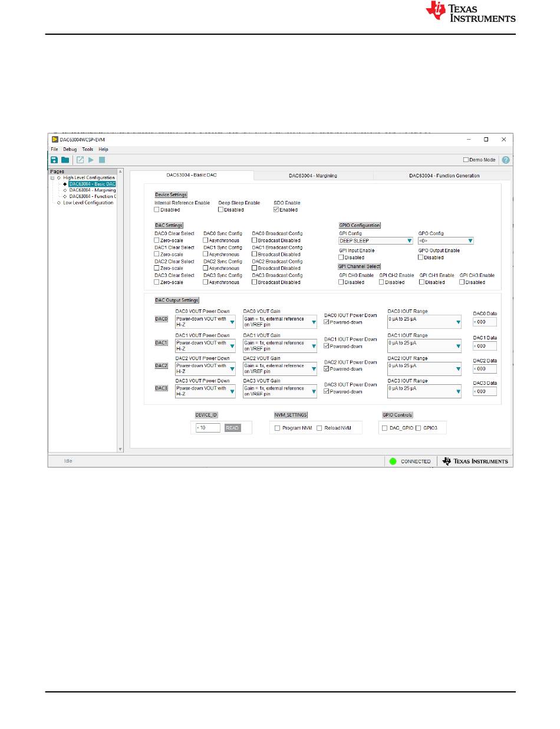Uncheck the SDO Enable checkbox
Image resolution: width=560 pixels, height=729 pixels.
click(276, 209)
